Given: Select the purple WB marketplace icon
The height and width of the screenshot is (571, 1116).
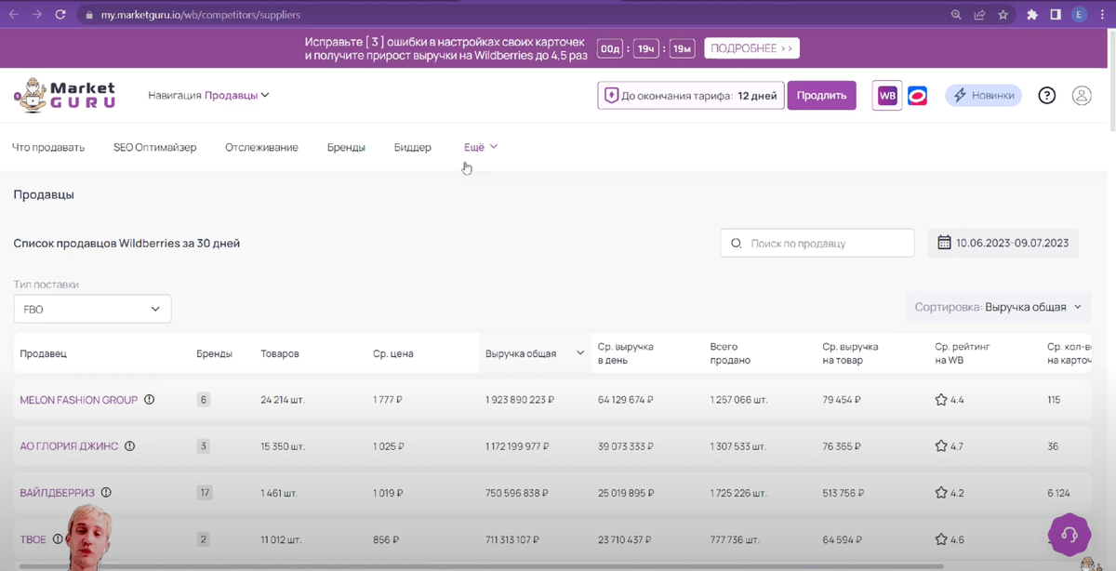Looking at the screenshot, I should (x=887, y=96).
